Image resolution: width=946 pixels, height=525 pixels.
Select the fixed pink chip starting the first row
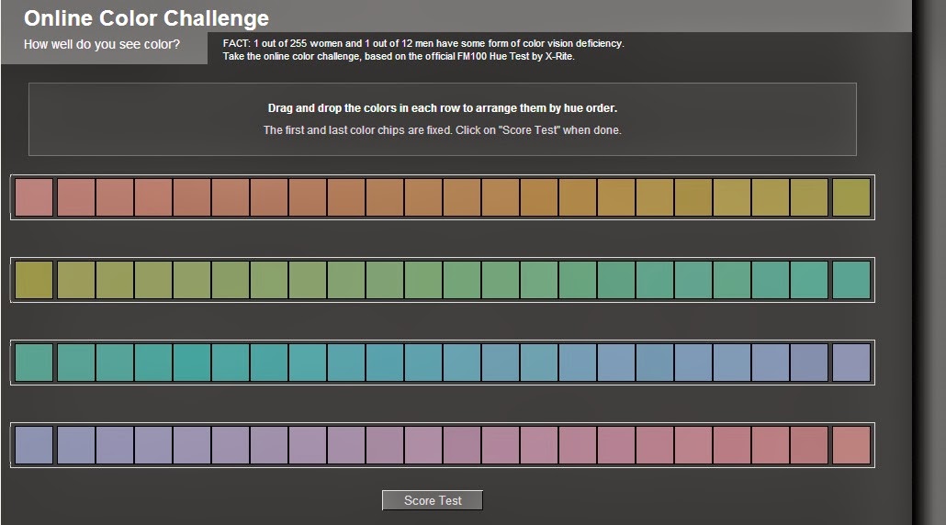point(34,197)
